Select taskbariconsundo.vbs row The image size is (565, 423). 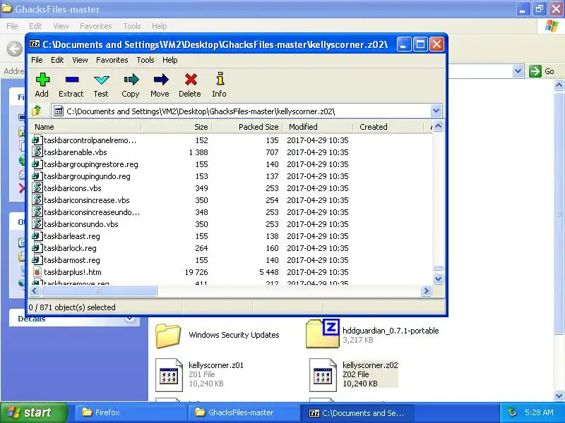[x=231, y=224]
